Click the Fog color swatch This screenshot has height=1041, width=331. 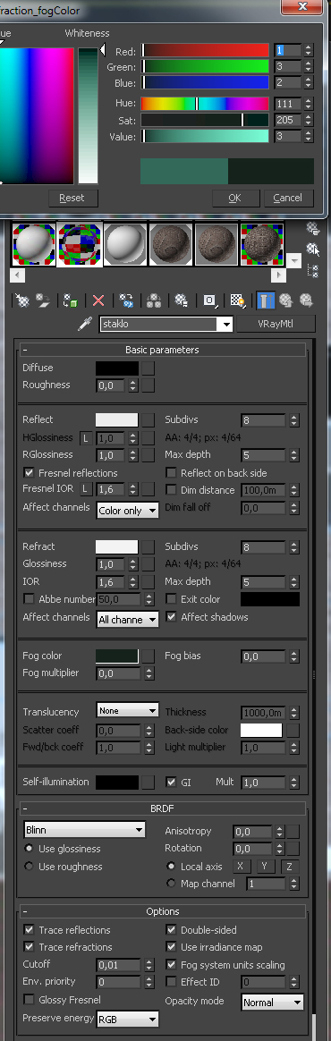(117, 656)
